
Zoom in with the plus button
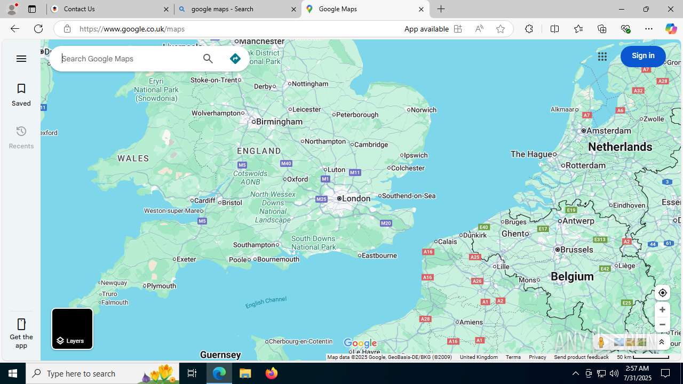pos(662,310)
